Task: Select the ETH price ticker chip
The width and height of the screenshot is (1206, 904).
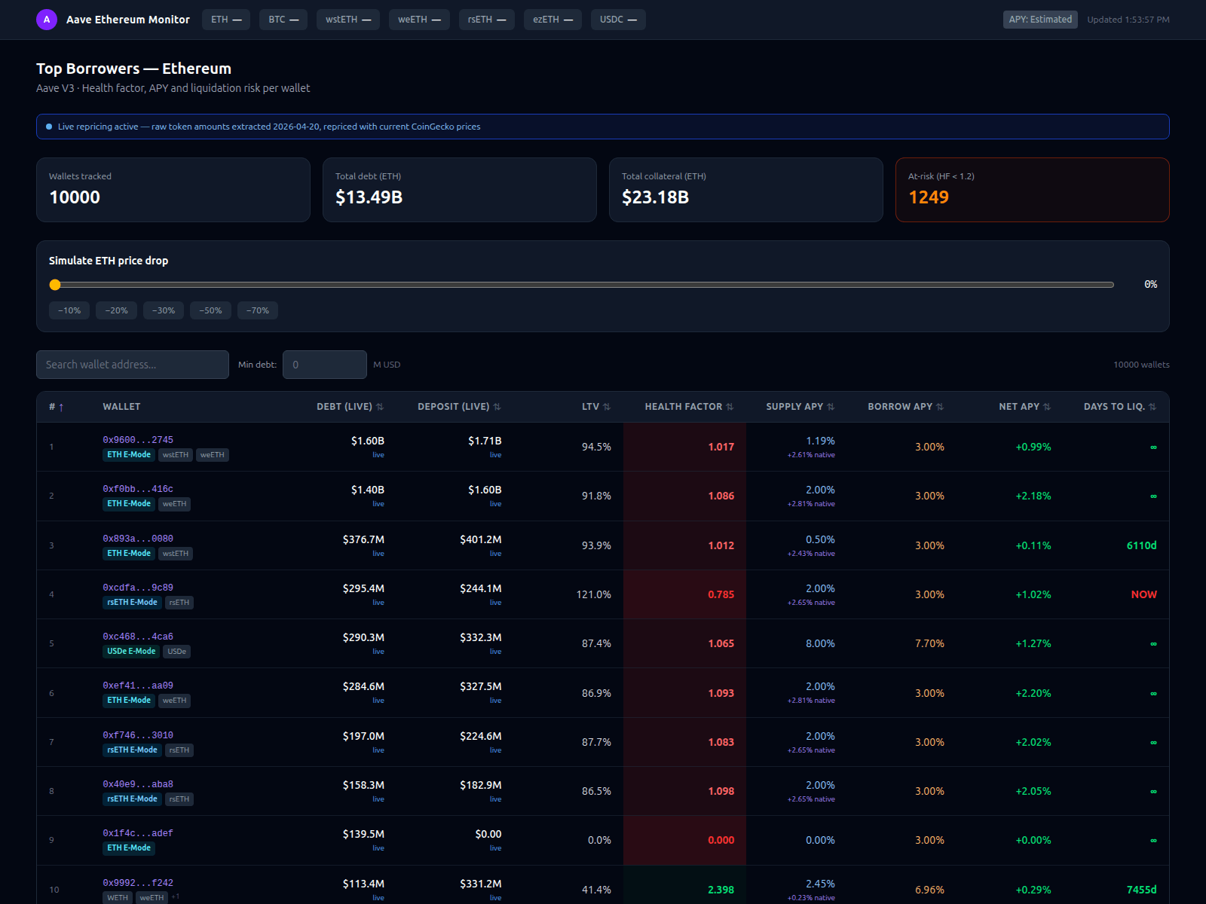Action: [226, 20]
